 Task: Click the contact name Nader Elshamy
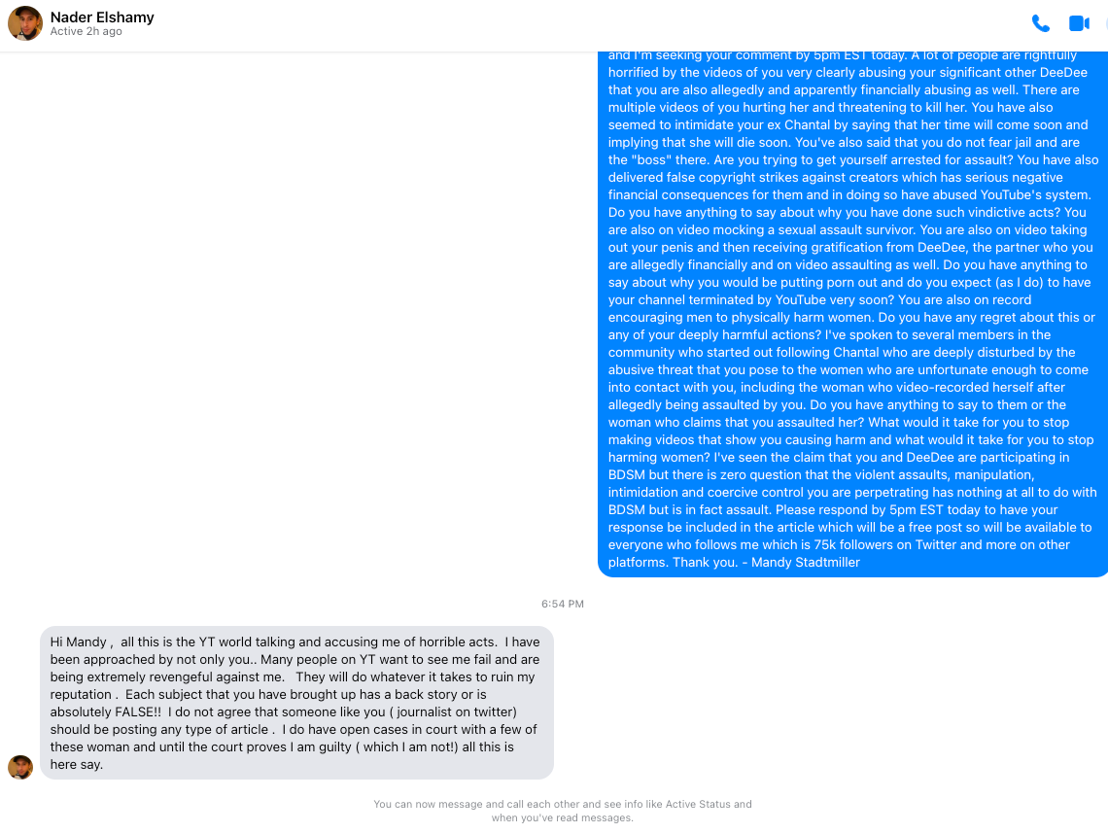coord(102,17)
